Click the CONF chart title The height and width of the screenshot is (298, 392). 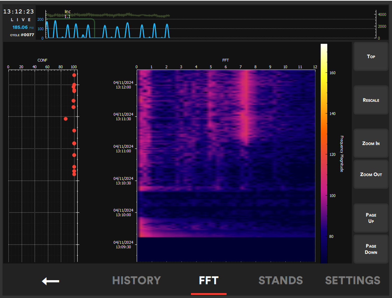point(42,60)
